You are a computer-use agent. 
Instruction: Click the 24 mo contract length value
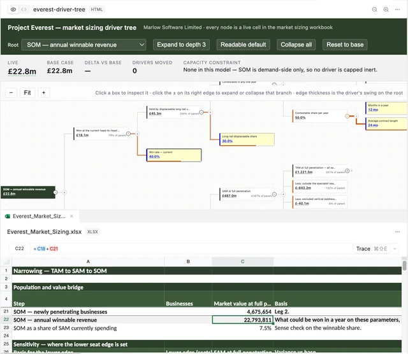pyautogui.click(x=373, y=125)
